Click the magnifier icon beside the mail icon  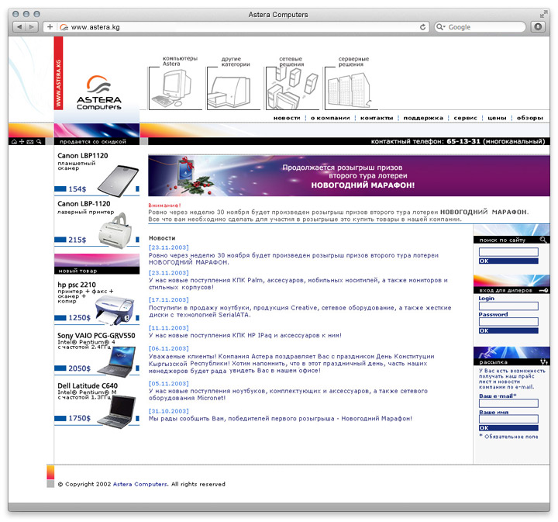pos(39,141)
